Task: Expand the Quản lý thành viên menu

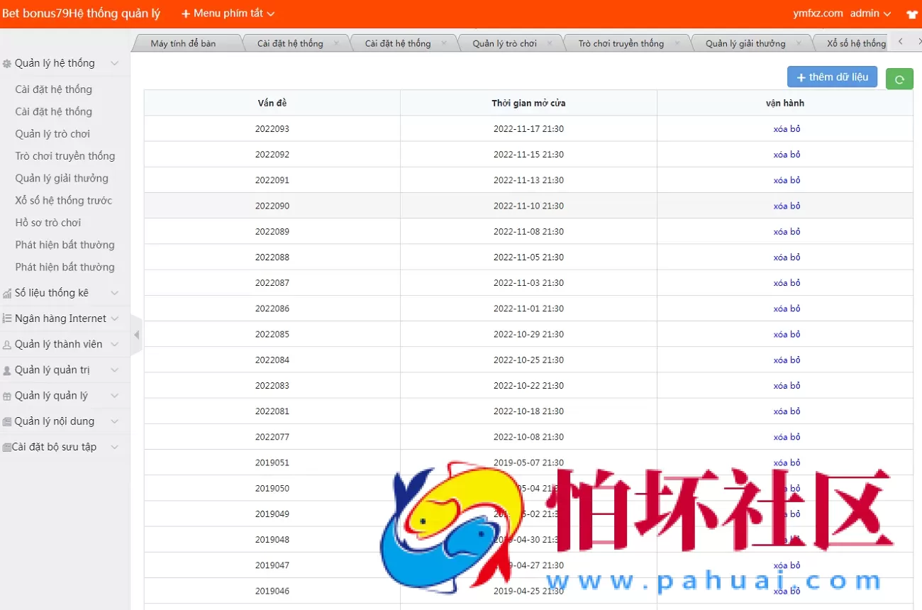Action: [113, 343]
